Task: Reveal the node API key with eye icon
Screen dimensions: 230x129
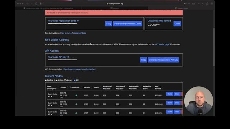Action: point(68,57)
